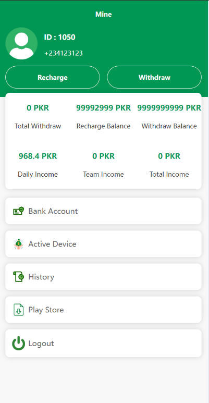
Task: Click the ID : 1050 text
Action: point(59,37)
